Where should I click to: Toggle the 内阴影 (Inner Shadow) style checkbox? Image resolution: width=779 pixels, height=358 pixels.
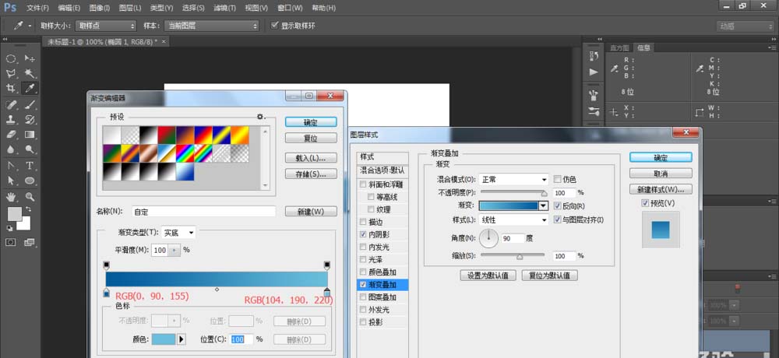[x=363, y=234]
